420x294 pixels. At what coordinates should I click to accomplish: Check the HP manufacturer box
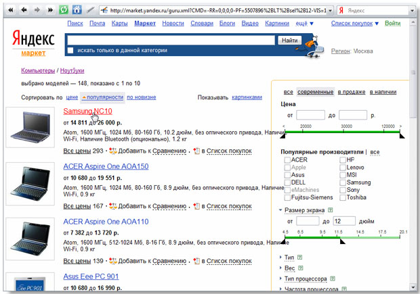coord(343,160)
